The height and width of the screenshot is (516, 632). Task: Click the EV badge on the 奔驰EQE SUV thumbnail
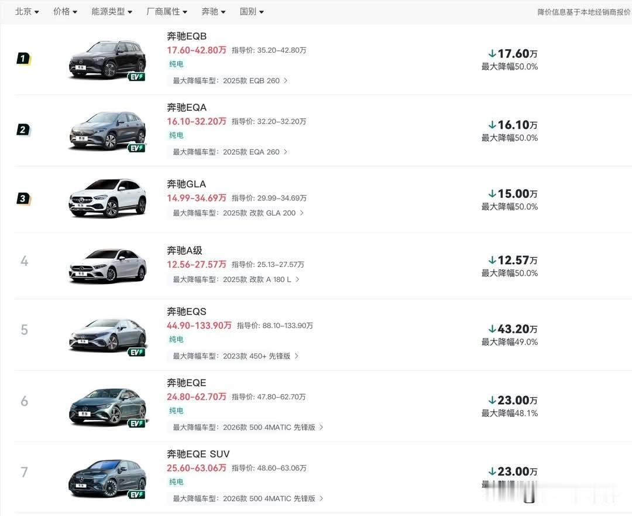coord(138,495)
